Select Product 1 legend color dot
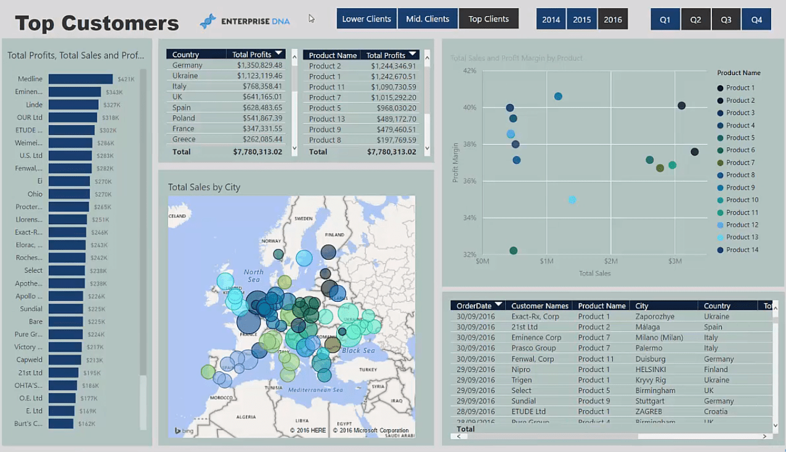 click(x=720, y=88)
